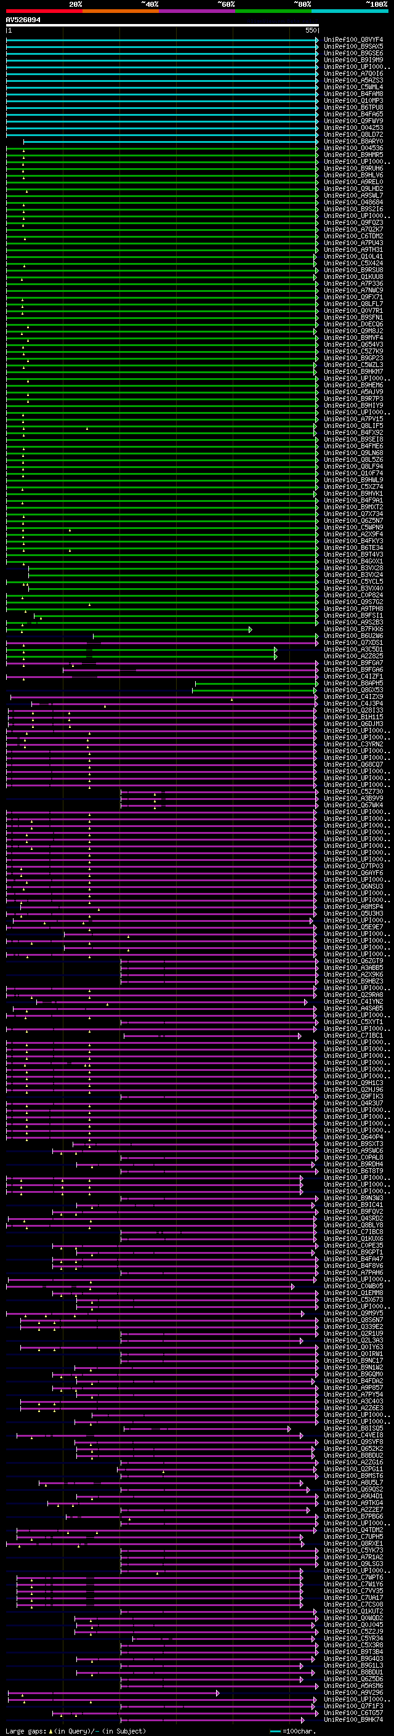
Task: Click hit label UniRef100_B4FX92
Action: tap(353, 433)
